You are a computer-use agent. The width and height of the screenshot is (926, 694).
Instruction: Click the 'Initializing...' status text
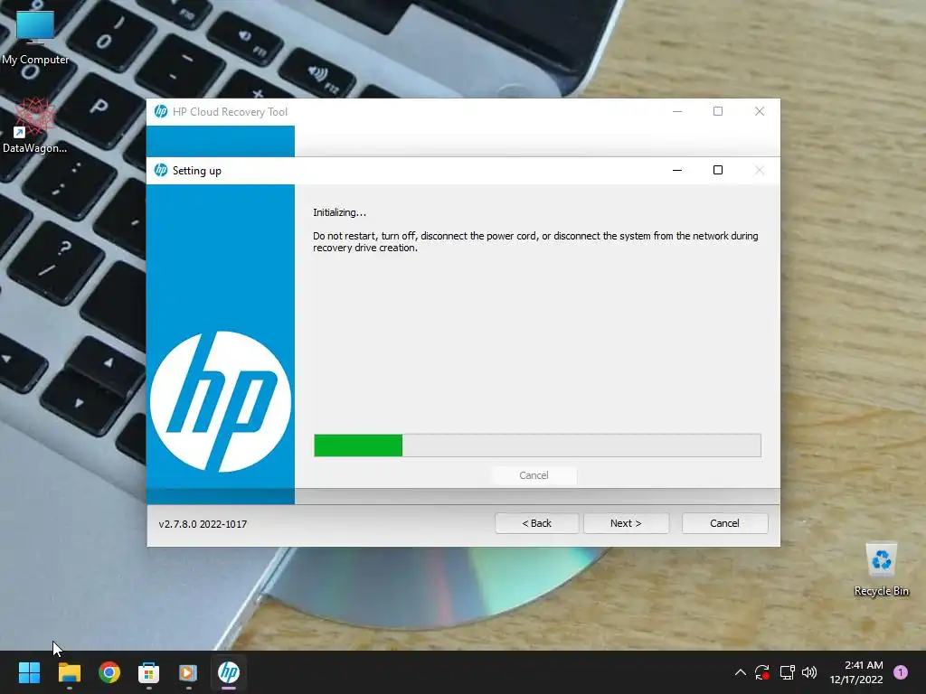340,212
